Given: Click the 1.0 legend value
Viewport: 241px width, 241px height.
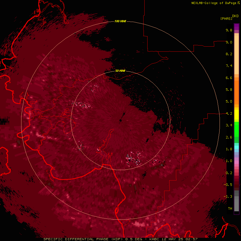Looking at the screenshot, I should [229, 161].
